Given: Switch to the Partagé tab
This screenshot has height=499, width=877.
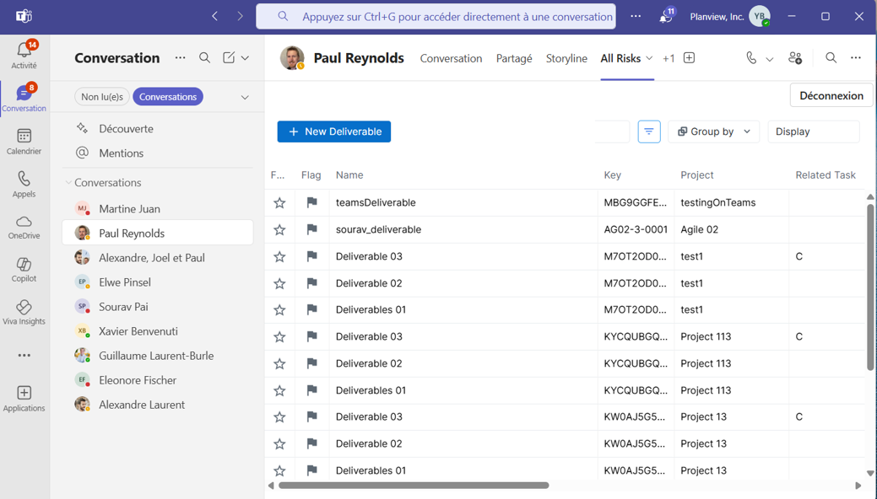Looking at the screenshot, I should click(x=514, y=58).
